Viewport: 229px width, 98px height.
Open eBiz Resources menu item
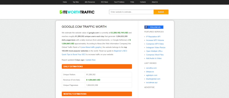click(x=90, y=2)
